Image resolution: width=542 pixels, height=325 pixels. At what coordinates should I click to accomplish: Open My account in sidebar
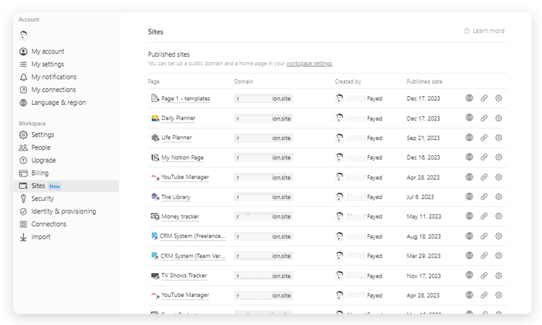[x=48, y=51]
